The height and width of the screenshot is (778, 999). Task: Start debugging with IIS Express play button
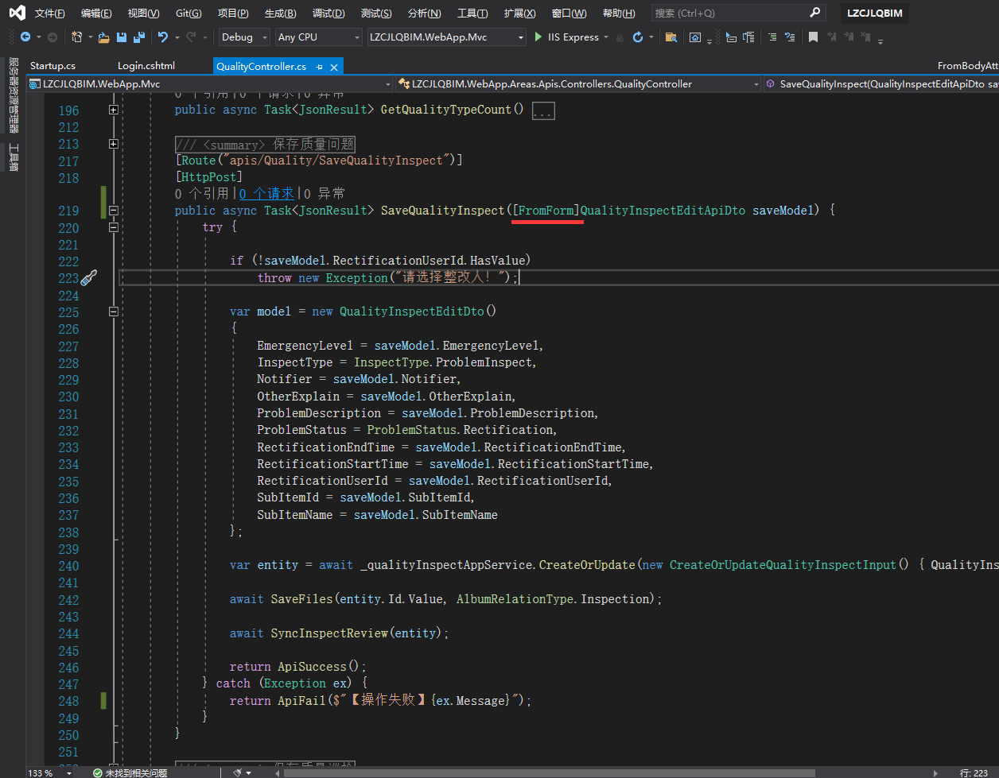point(538,37)
